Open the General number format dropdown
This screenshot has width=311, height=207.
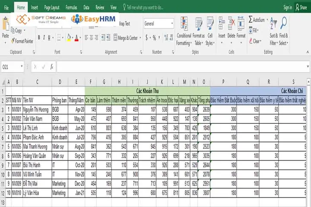pyautogui.click(x=172, y=24)
